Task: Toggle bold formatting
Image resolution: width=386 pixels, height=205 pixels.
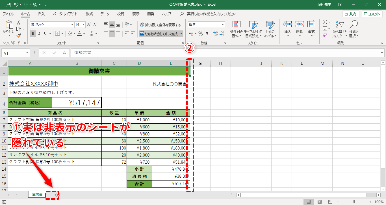Action: 33,34
